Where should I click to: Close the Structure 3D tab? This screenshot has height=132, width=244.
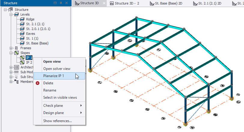click(104, 3)
